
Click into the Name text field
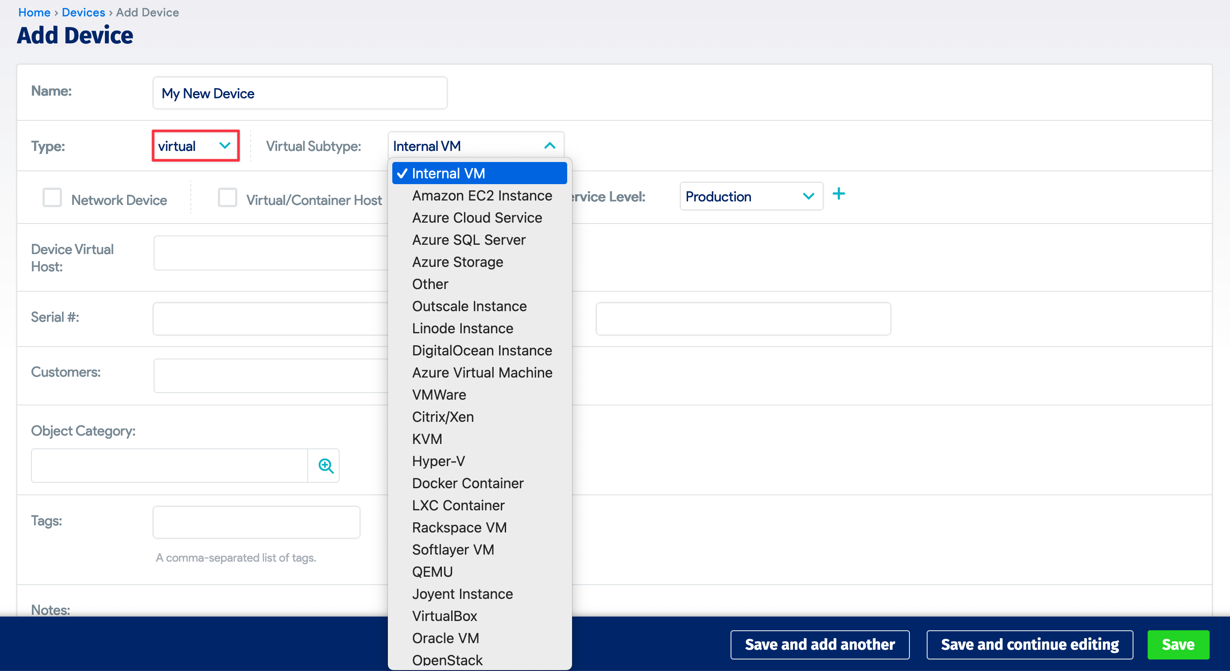[300, 93]
